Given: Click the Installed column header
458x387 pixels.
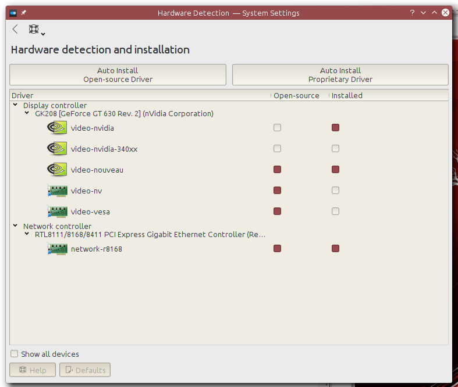Looking at the screenshot, I should tap(347, 95).
